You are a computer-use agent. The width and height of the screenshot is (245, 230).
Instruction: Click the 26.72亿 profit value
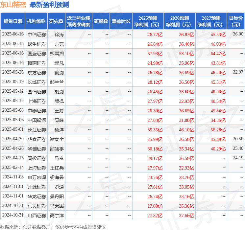click(x=155, y=34)
